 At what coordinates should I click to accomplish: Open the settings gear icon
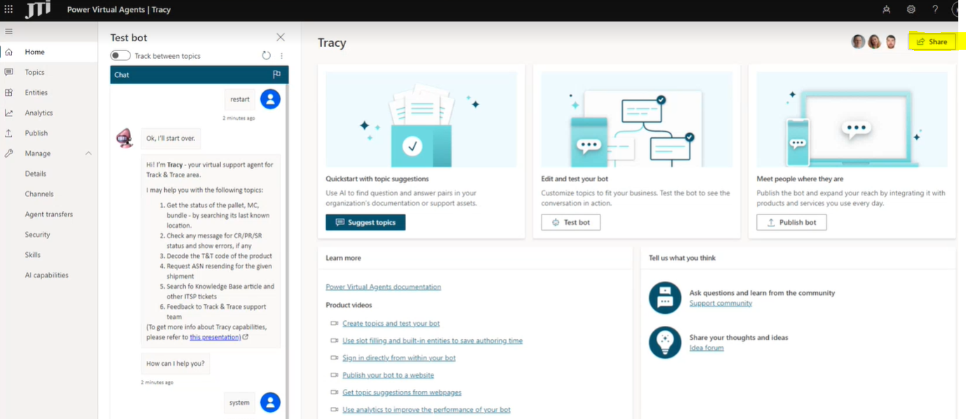[911, 10]
